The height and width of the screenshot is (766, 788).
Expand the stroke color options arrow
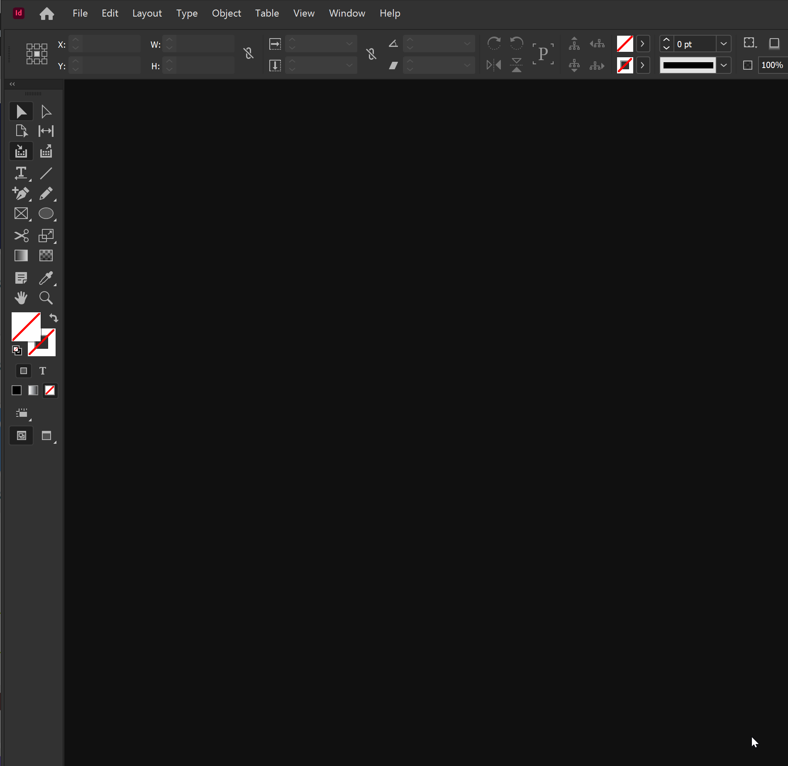tap(643, 65)
